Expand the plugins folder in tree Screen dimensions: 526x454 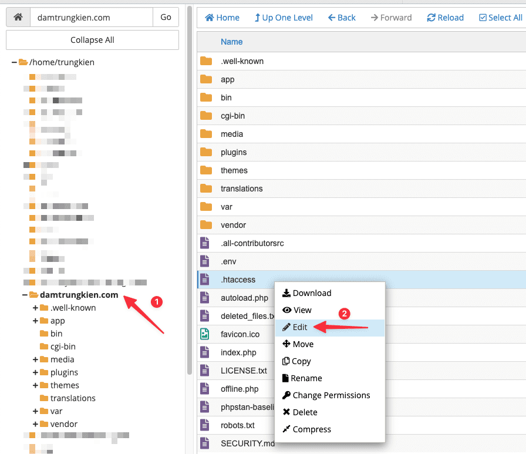point(35,372)
